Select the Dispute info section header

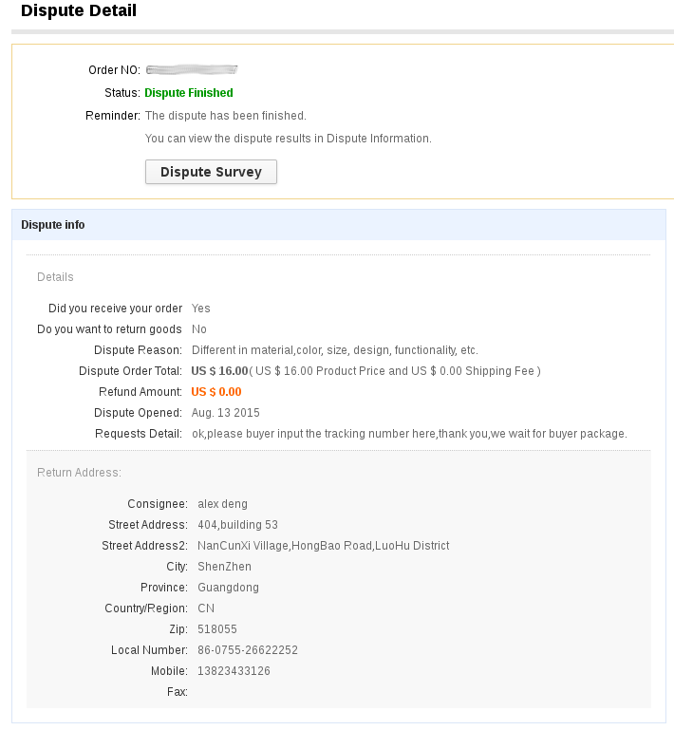[x=53, y=225]
